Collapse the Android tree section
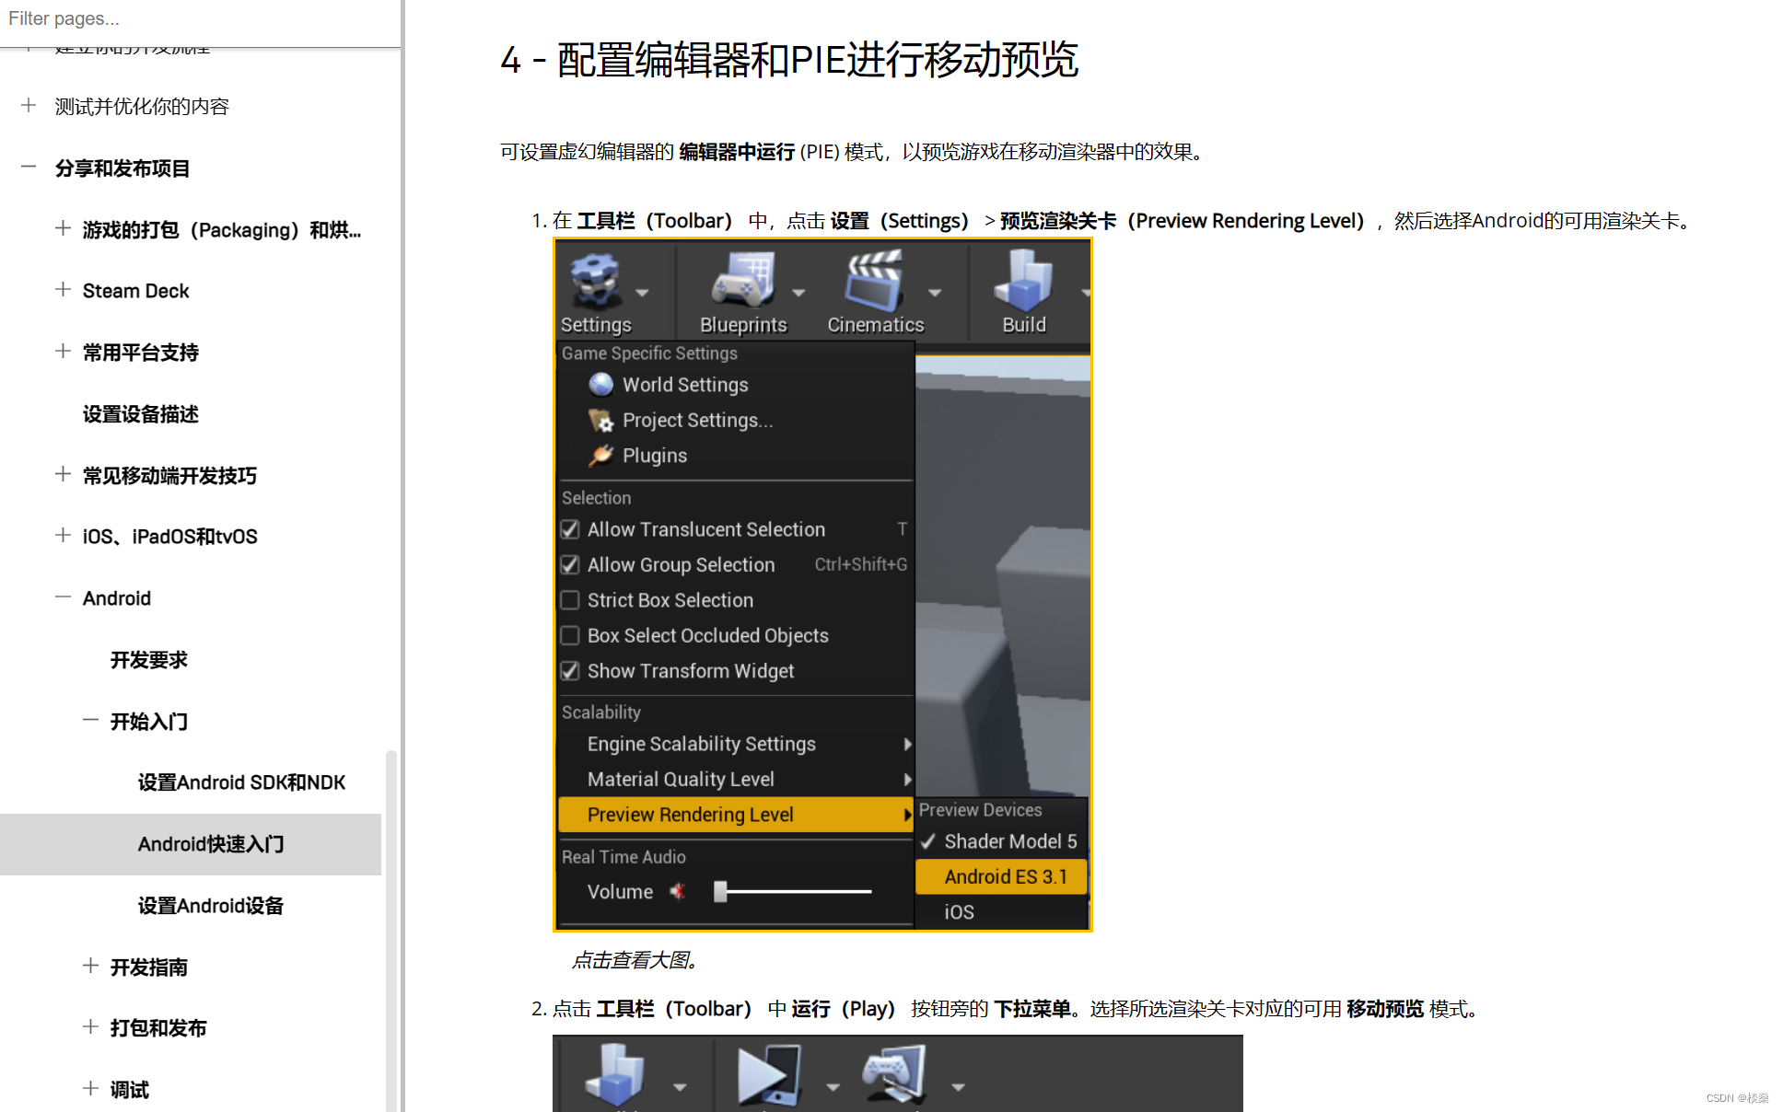1783x1112 pixels. tap(63, 597)
